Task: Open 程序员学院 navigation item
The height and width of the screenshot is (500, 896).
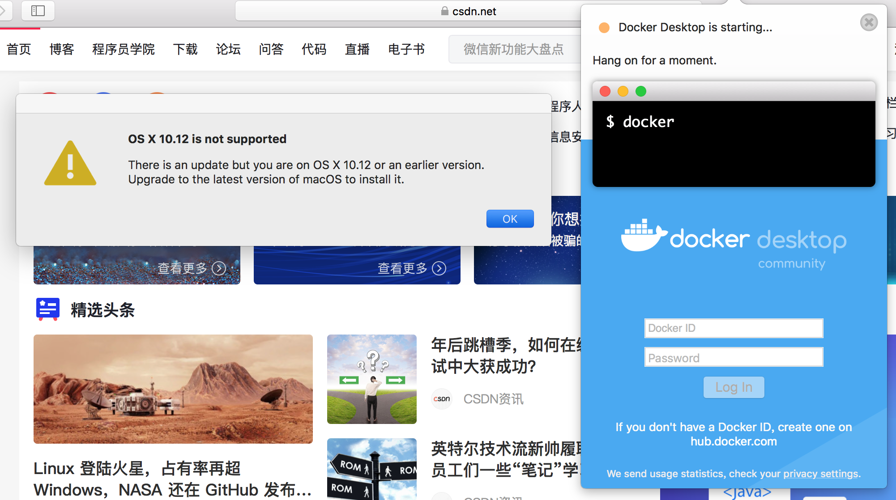Action: tap(123, 49)
